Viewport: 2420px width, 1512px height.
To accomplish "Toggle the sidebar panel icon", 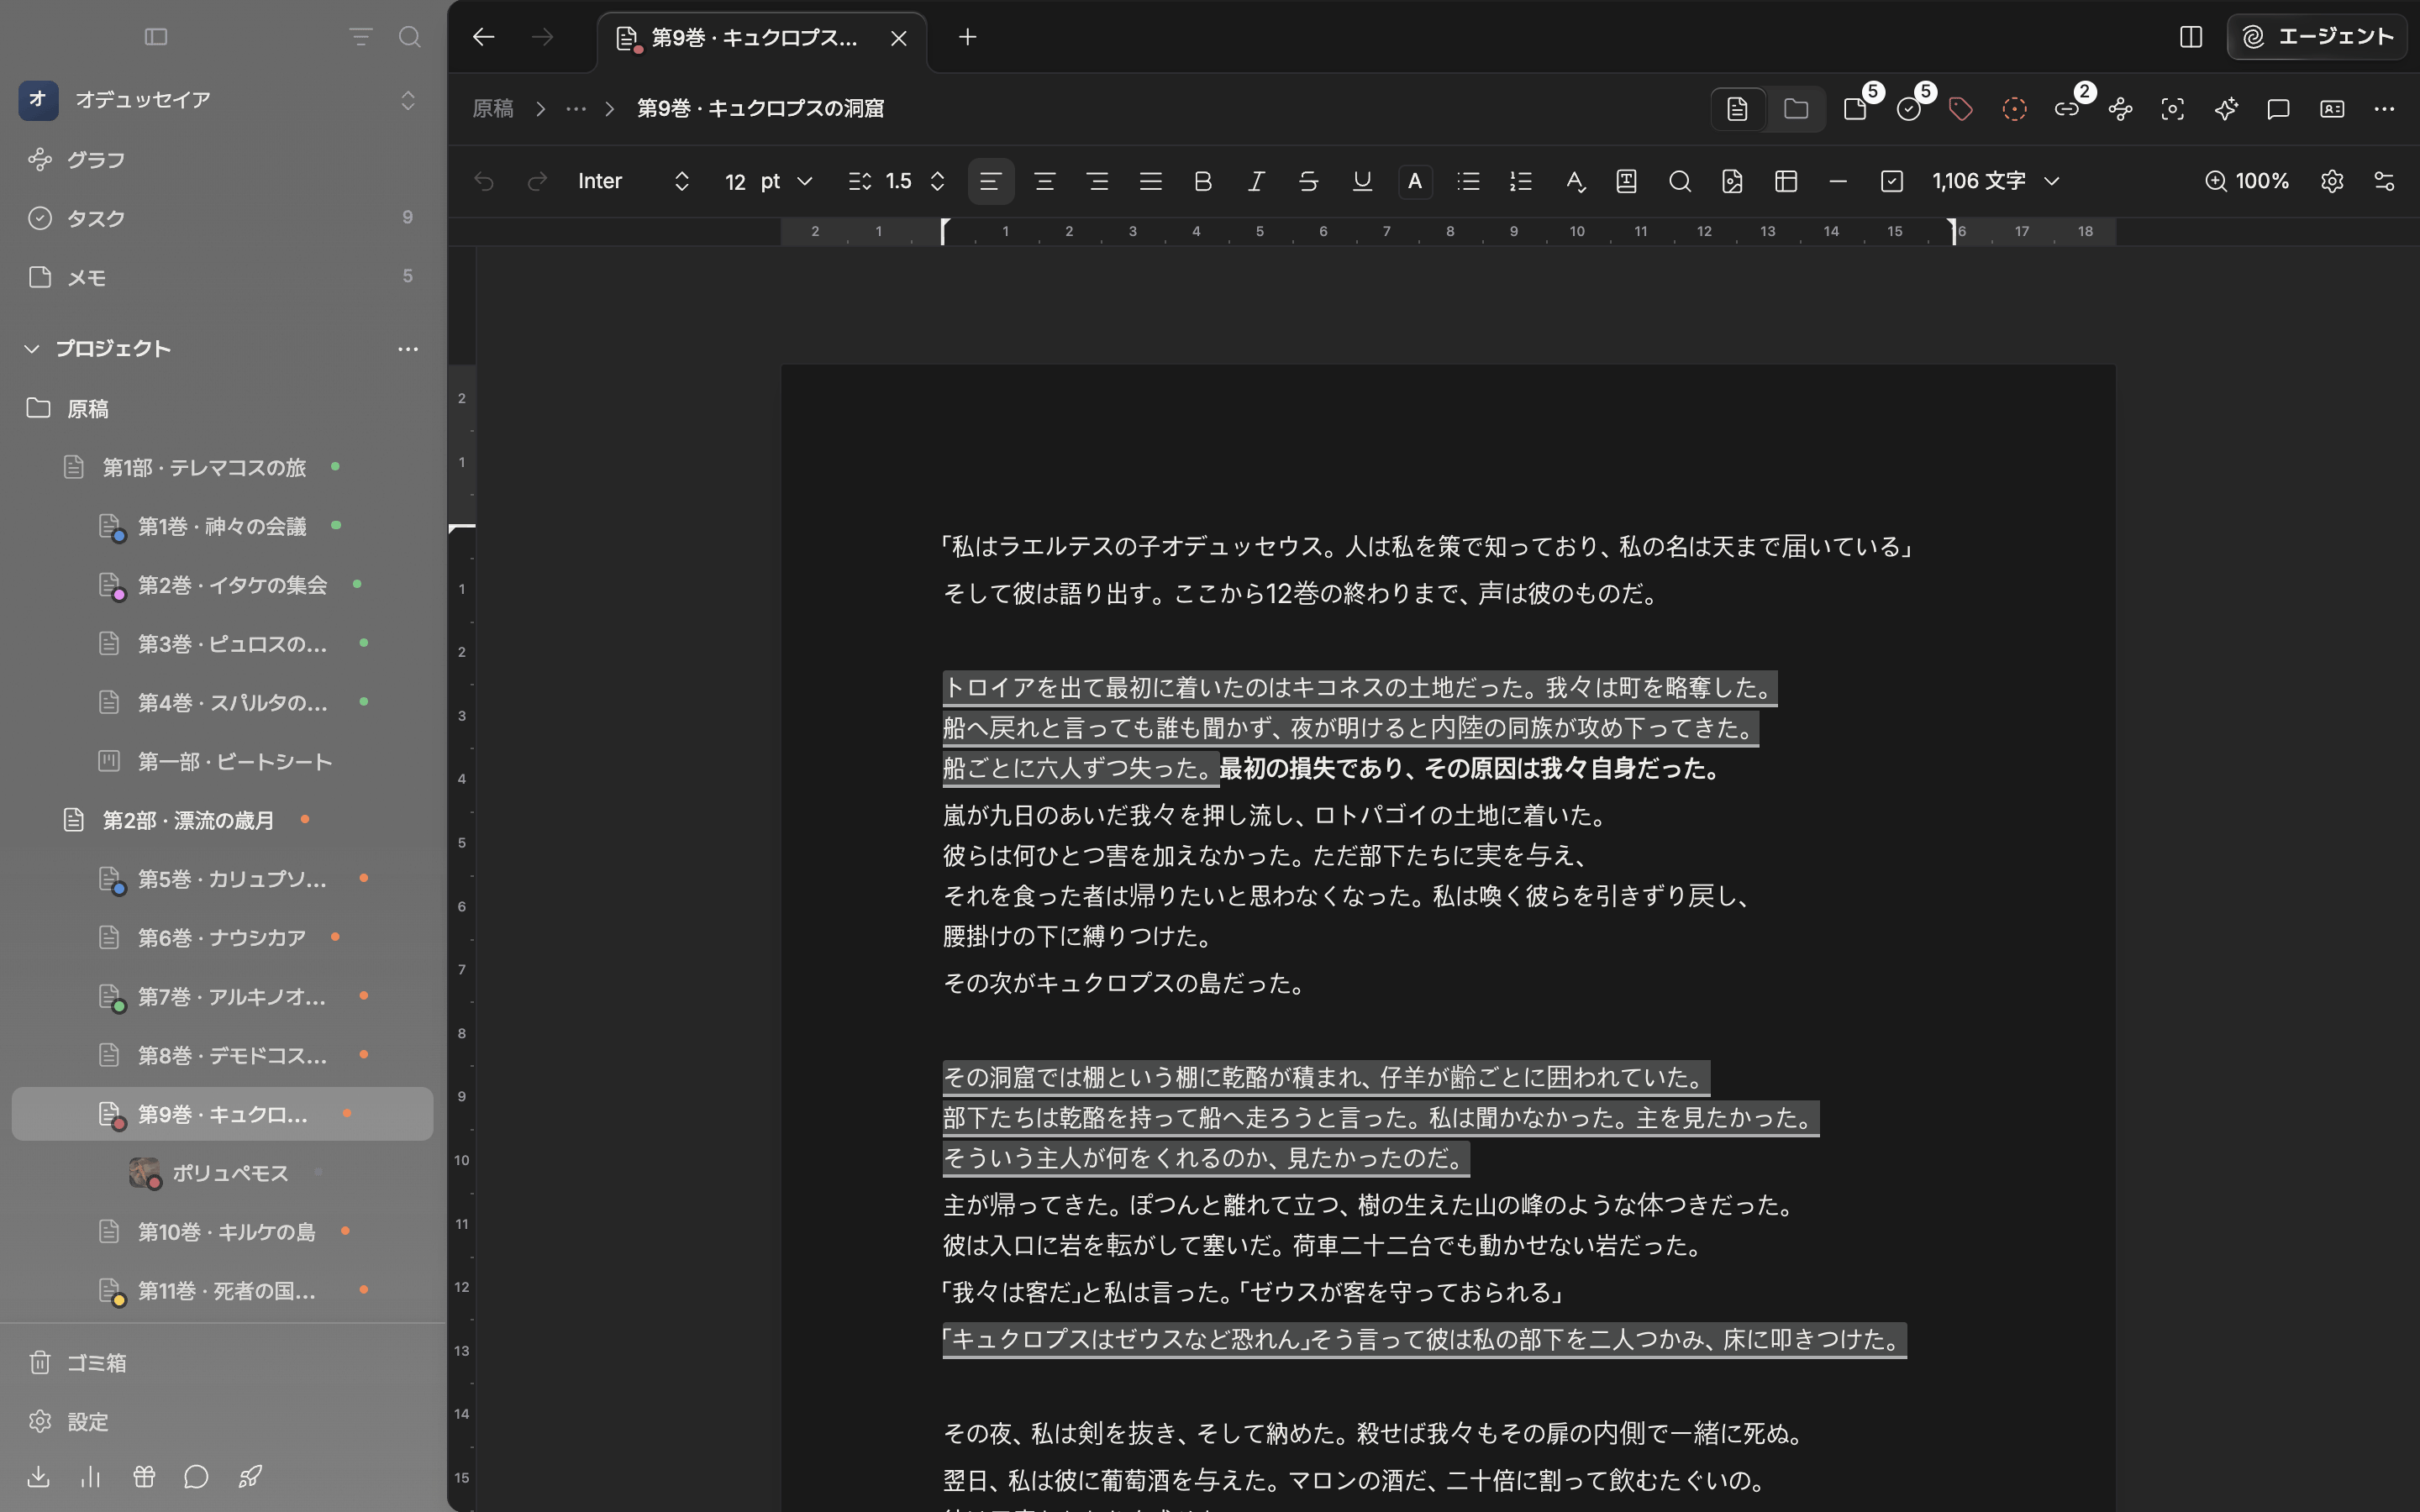I will click(x=156, y=37).
